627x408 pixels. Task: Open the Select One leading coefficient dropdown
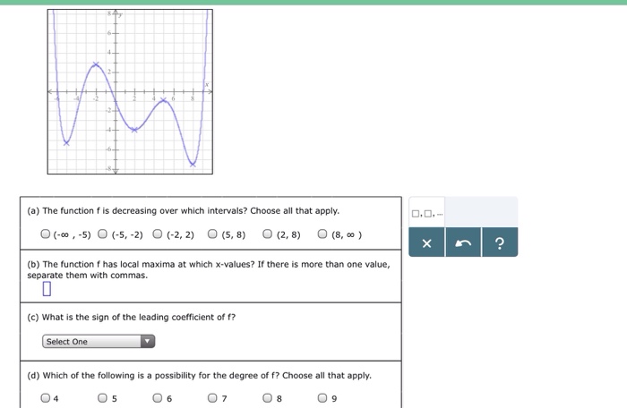pyautogui.click(x=99, y=341)
